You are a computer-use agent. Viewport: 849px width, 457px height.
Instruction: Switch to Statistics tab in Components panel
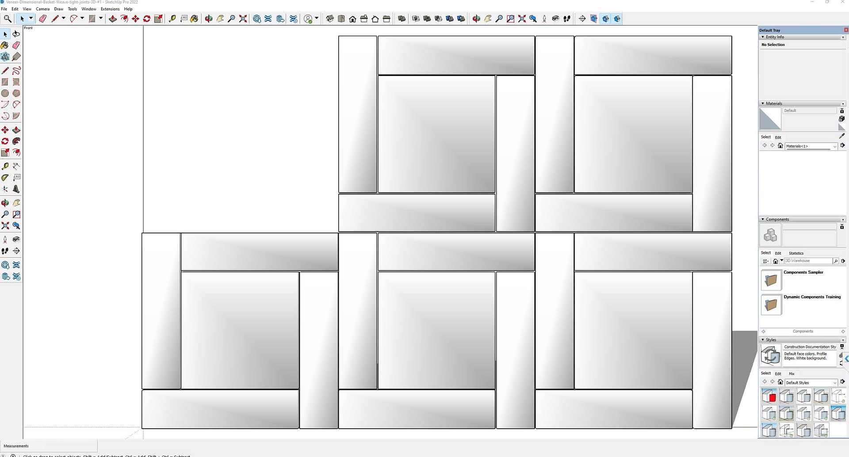(796, 253)
